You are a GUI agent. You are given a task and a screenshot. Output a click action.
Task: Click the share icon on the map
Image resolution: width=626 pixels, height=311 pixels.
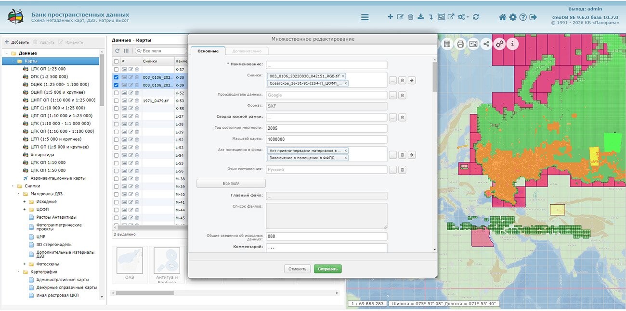[x=486, y=44]
